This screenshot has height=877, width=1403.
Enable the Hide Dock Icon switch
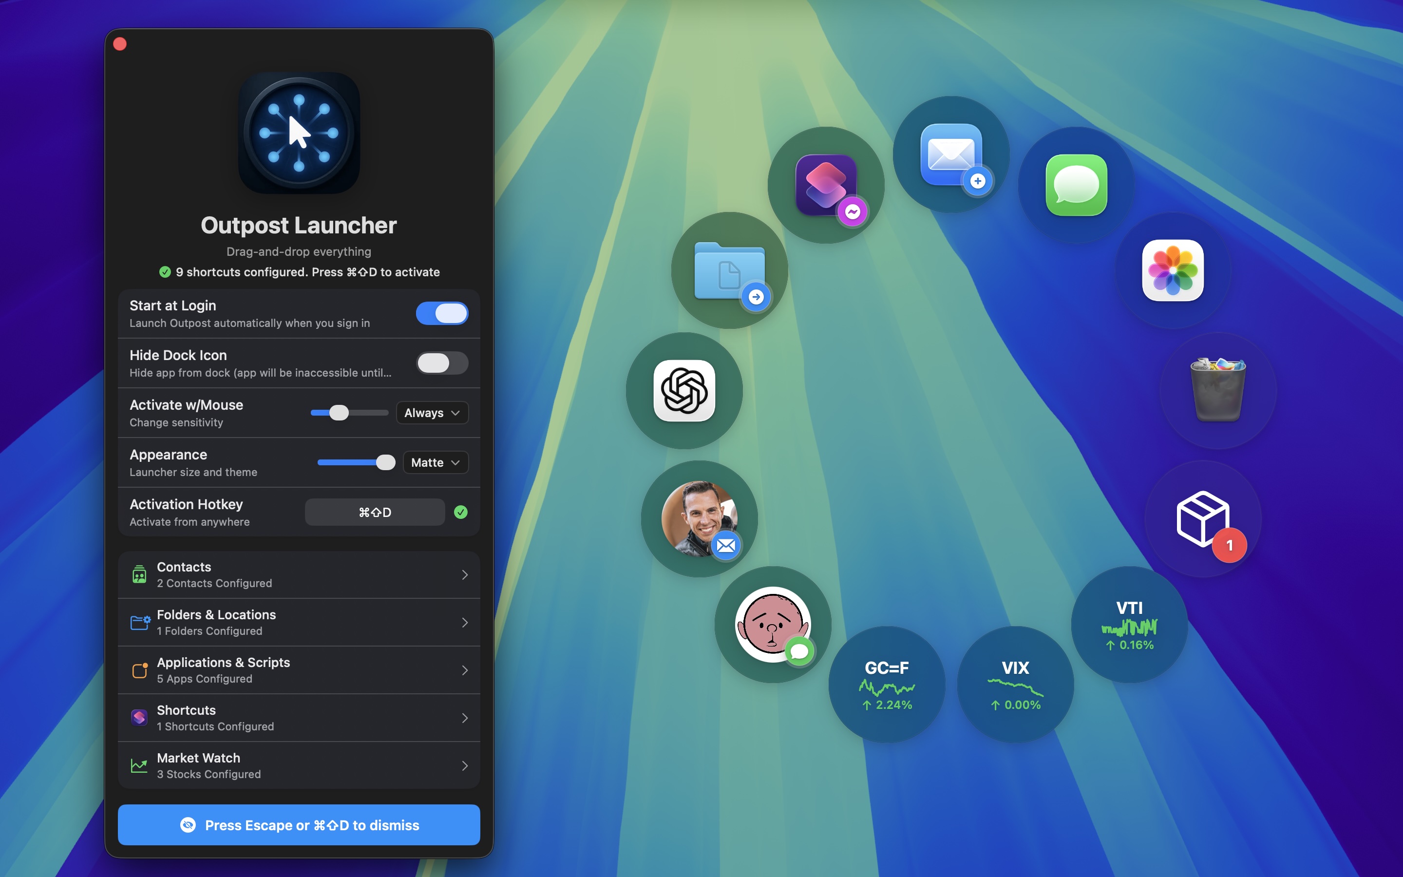tap(442, 362)
